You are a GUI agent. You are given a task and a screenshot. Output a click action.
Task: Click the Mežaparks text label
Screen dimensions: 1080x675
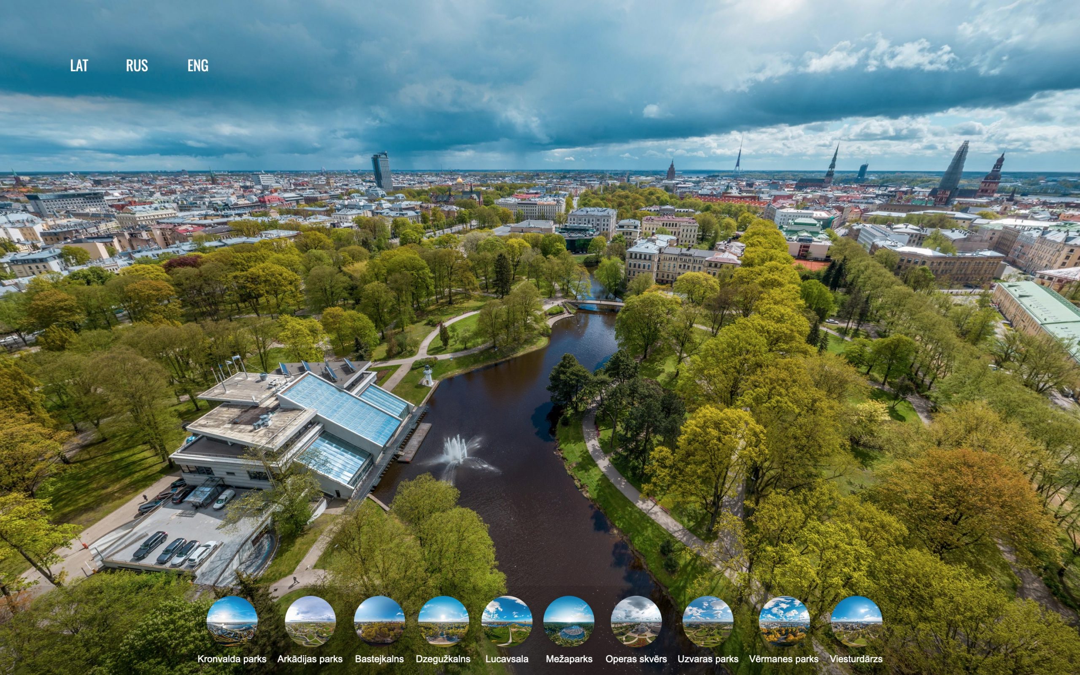(569, 659)
